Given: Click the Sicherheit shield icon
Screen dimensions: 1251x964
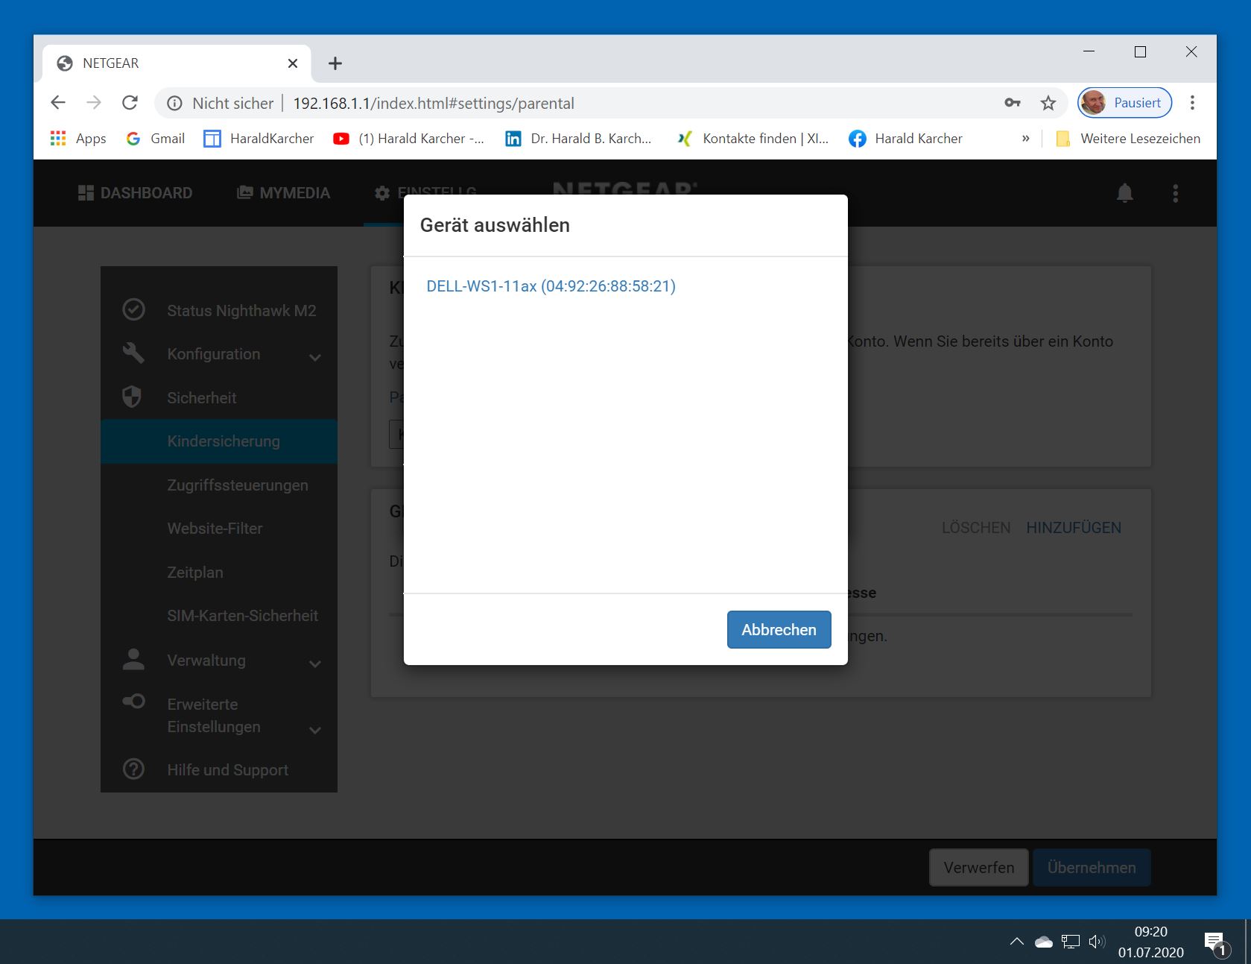Looking at the screenshot, I should 132,397.
